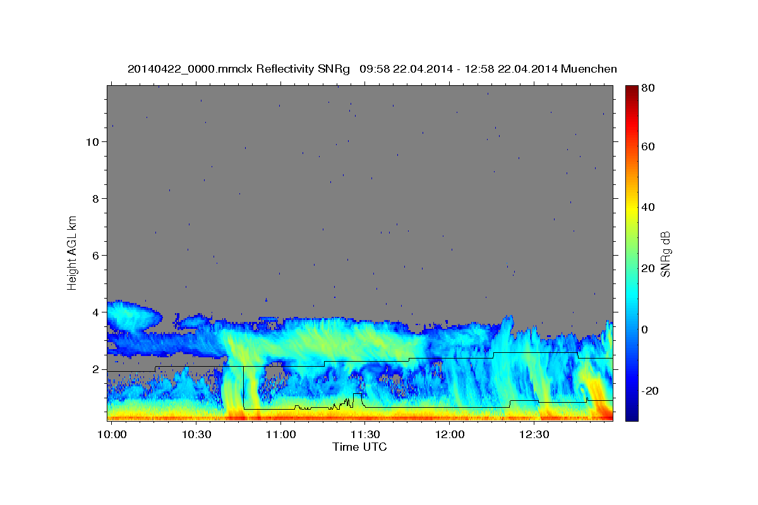The height and width of the screenshot is (505, 758).
Task: Click the height tick label 8
Action: 97,199
